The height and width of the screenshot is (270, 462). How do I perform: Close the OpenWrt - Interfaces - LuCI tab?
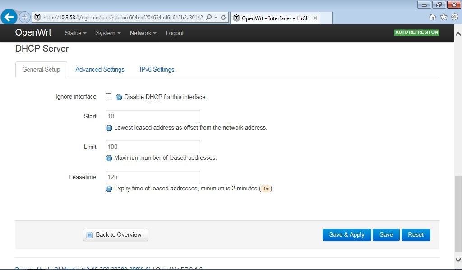(x=315, y=18)
